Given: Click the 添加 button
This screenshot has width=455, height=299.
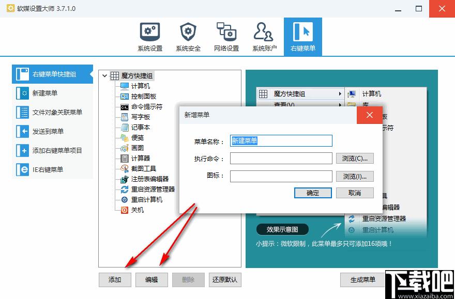Looking at the screenshot, I should point(115,280).
